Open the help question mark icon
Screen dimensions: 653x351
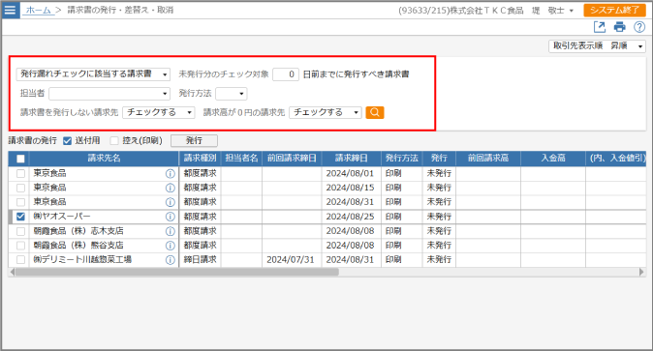639,27
